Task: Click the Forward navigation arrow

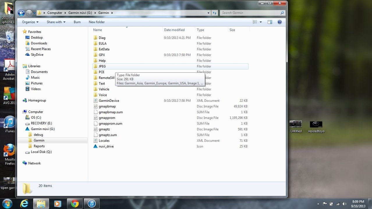Action: [29, 13]
